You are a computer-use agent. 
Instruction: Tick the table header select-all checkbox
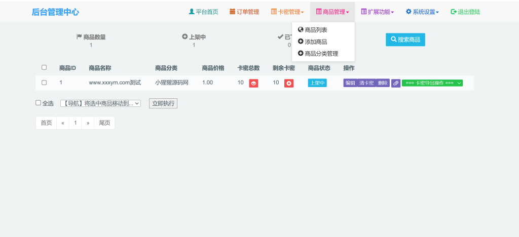pyautogui.click(x=44, y=67)
